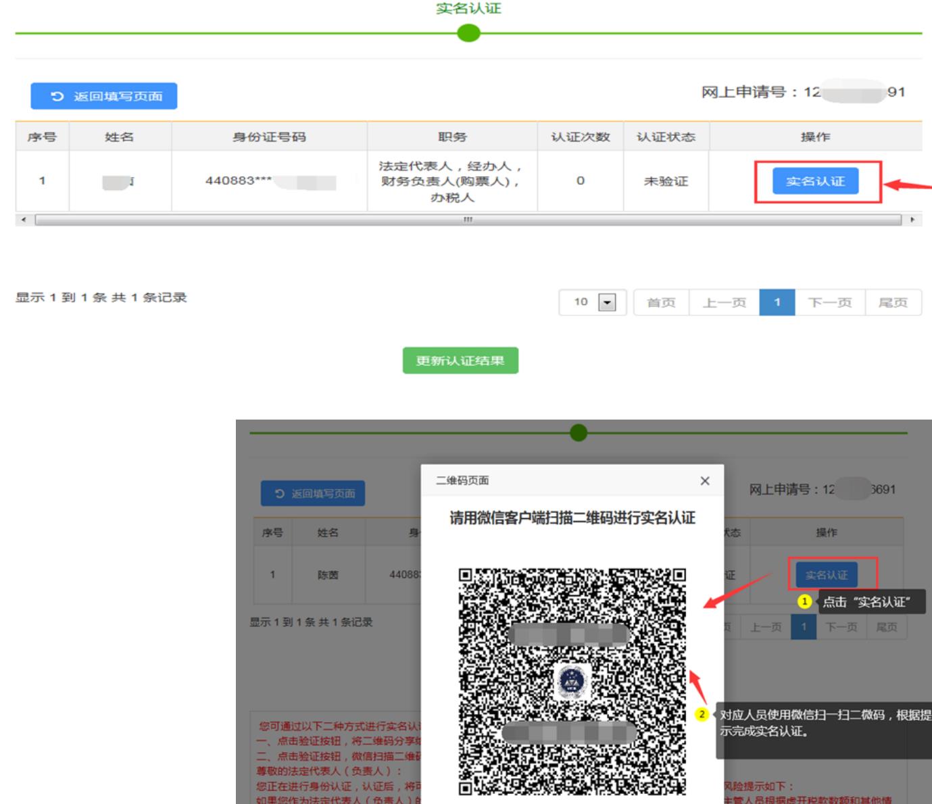The width and height of the screenshot is (932, 804).
Task: Click the 实名认证 step title at top
Action: tap(468, 8)
